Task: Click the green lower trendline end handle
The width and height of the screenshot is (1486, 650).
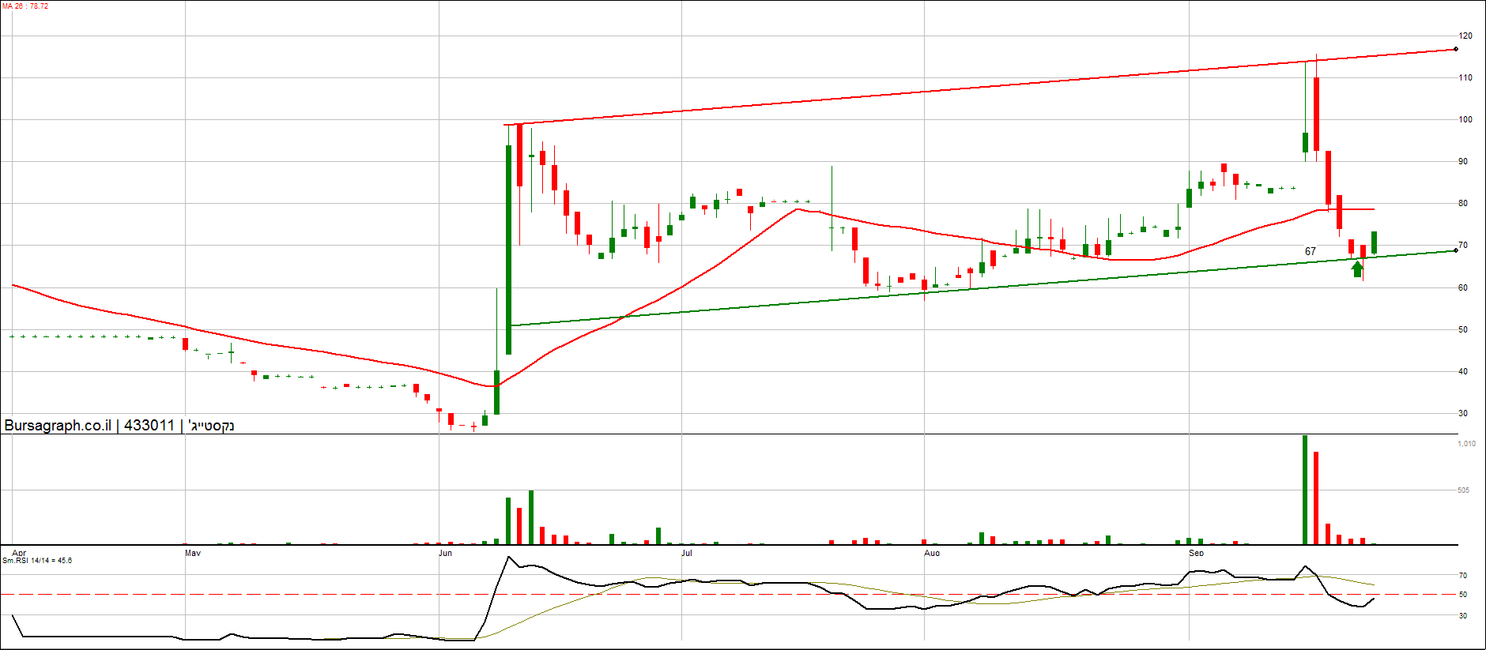Action: click(1456, 250)
